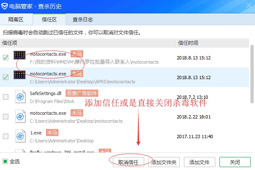Viewport: 255px width, 170px height.
Task: Switch to the 隔离区 tab
Action: (16, 20)
